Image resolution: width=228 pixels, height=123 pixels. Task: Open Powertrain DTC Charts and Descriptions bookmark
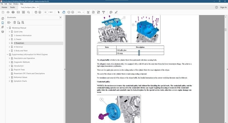(x=29, y=73)
